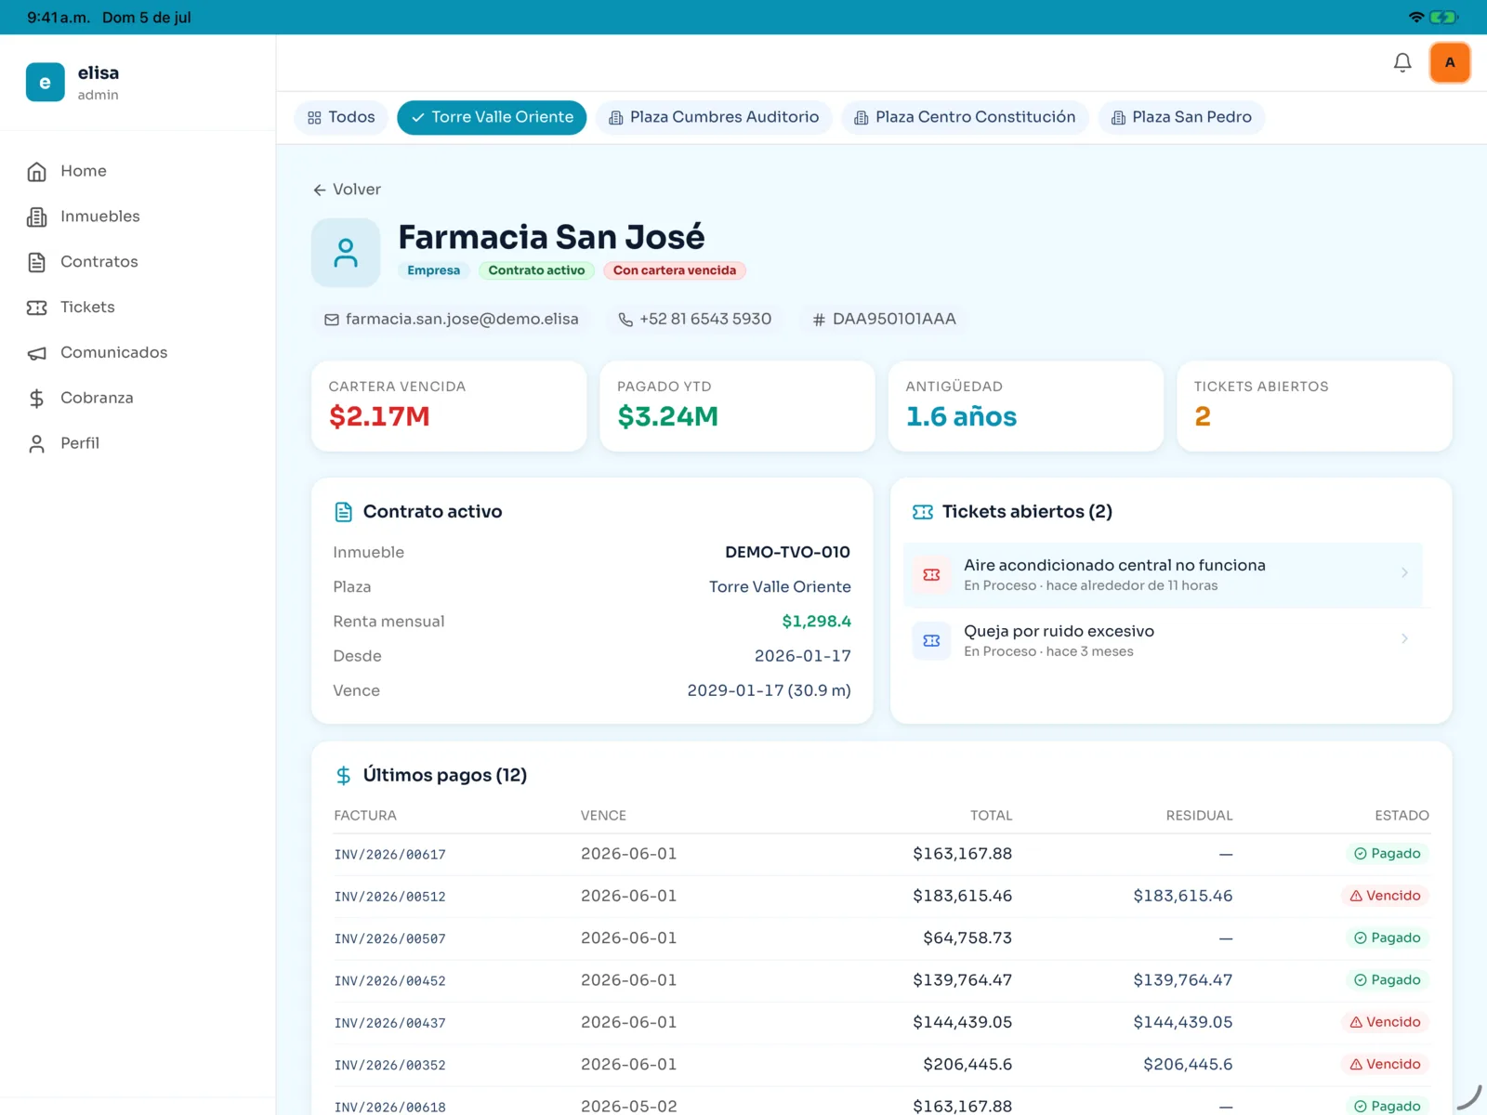The image size is (1487, 1115).
Task: Open the notifications bell
Action: pyautogui.click(x=1402, y=63)
